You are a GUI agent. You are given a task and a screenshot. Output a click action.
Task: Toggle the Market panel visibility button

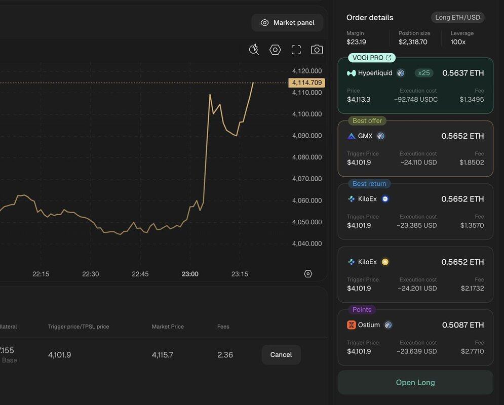(287, 23)
